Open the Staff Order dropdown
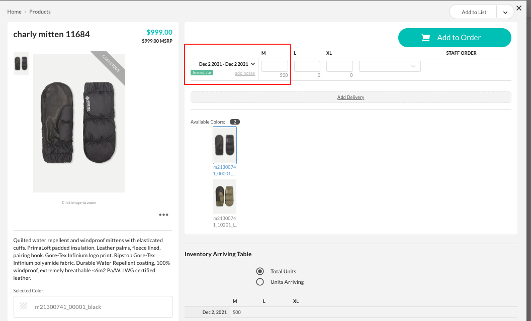The height and width of the screenshot is (321, 531). 390,66
